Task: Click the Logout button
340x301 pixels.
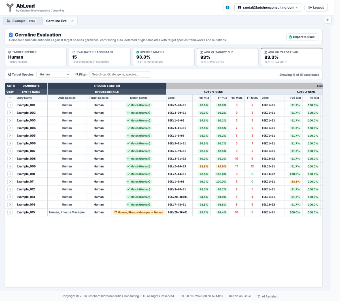Action: click(x=316, y=8)
